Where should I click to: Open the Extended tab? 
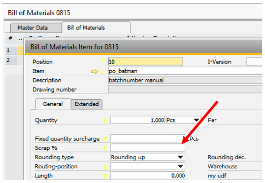[86, 104]
